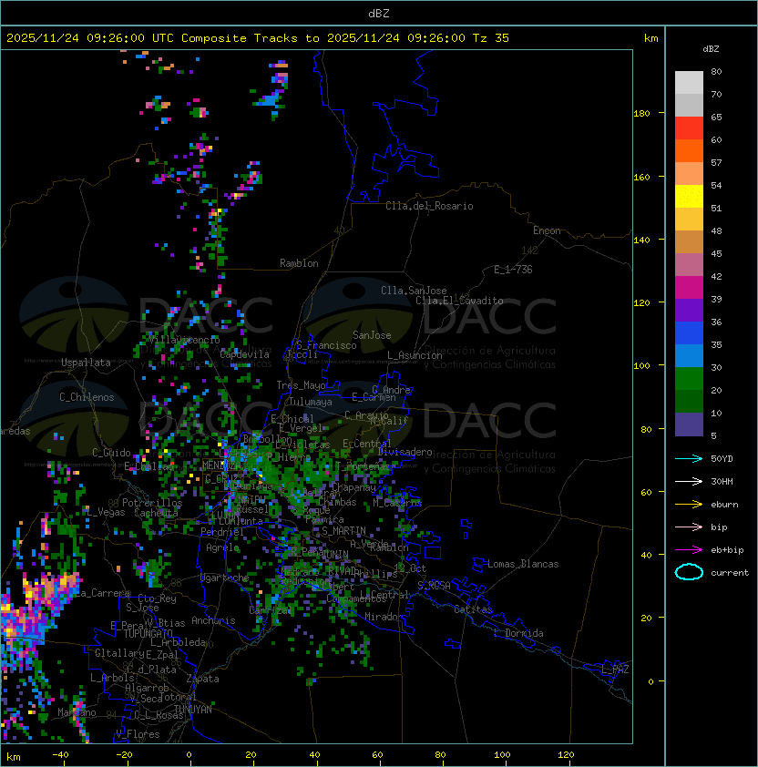Pick the purple swatch below 39 dBZ
Screen dimensions: 758x767
click(x=689, y=310)
